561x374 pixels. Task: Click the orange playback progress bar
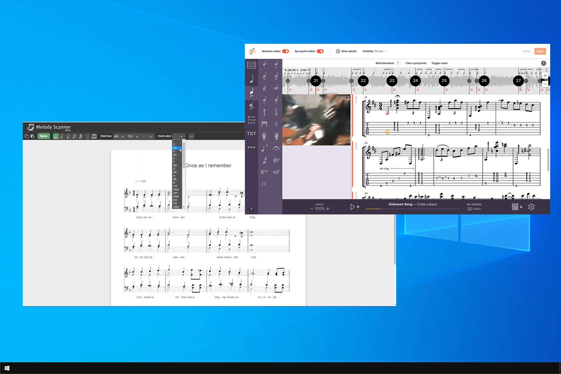373,209
